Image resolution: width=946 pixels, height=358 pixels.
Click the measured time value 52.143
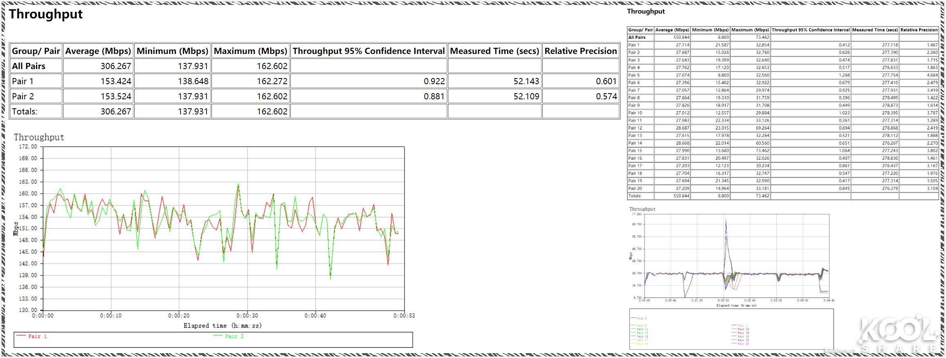click(x=526, y=81)
